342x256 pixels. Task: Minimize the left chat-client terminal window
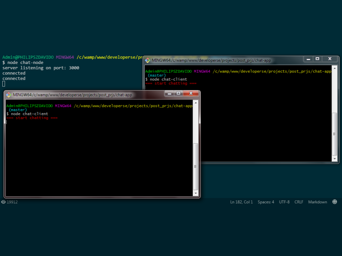coord(169,93)
